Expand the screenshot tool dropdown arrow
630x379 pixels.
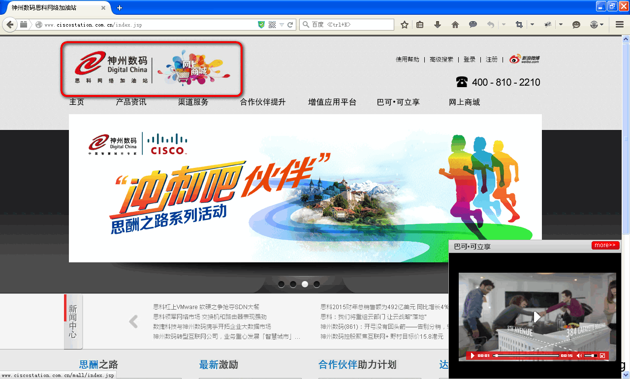pyautogui.click(x=532, y=25)
